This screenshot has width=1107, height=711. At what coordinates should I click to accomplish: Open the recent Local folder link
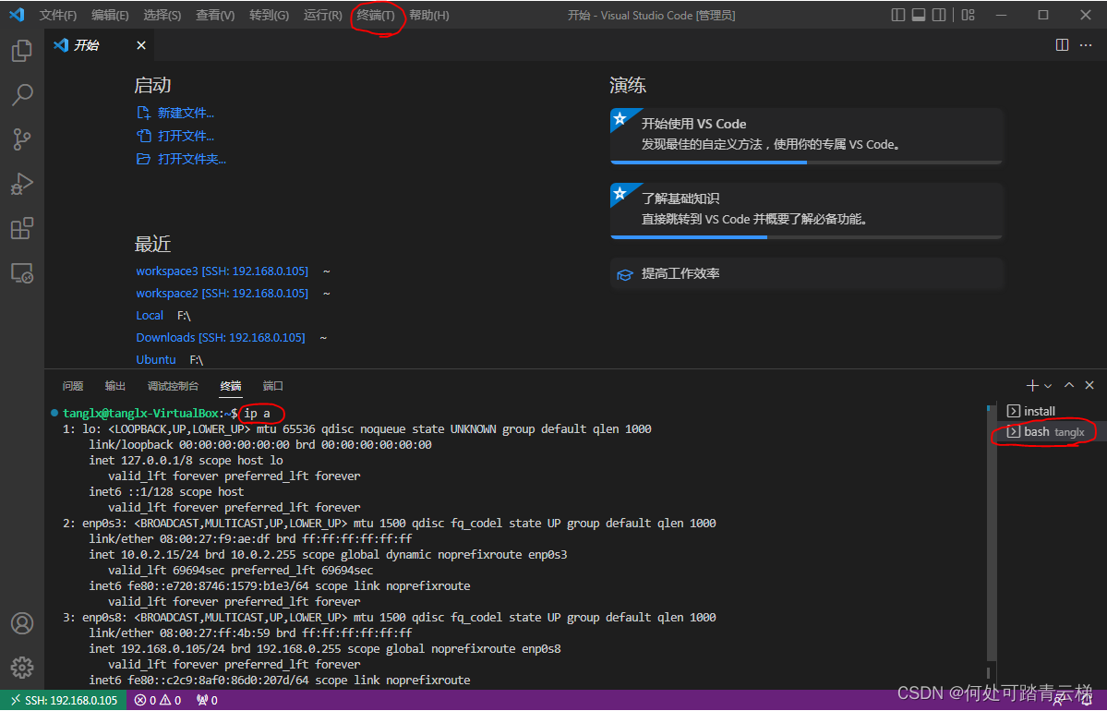tap(150, 316)
